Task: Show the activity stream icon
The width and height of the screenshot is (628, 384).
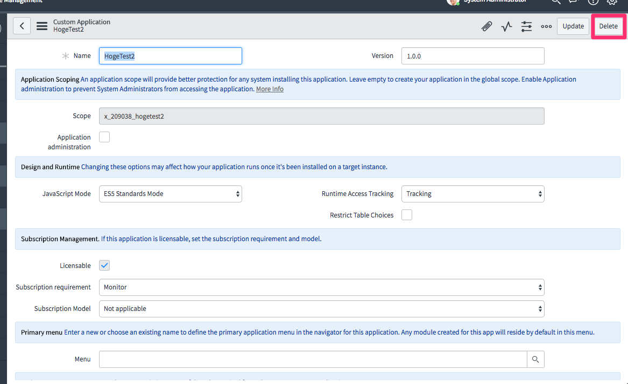Action: pos(506,26)
